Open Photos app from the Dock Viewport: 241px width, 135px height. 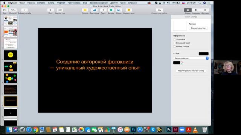[x=81, y=130]
